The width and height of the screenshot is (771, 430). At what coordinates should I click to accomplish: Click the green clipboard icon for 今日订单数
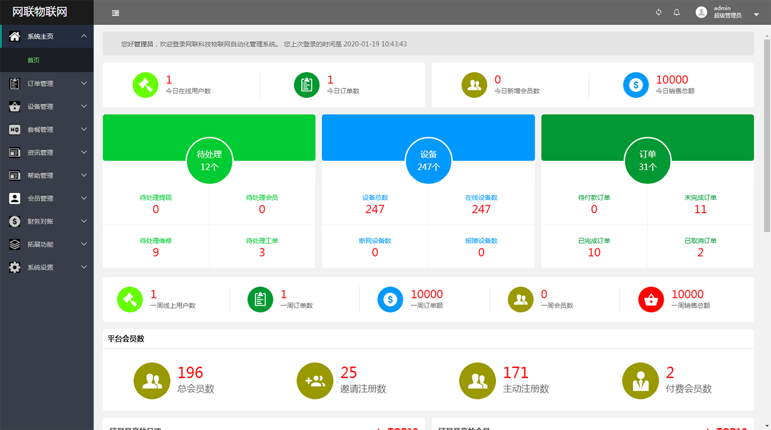point(307,85)
